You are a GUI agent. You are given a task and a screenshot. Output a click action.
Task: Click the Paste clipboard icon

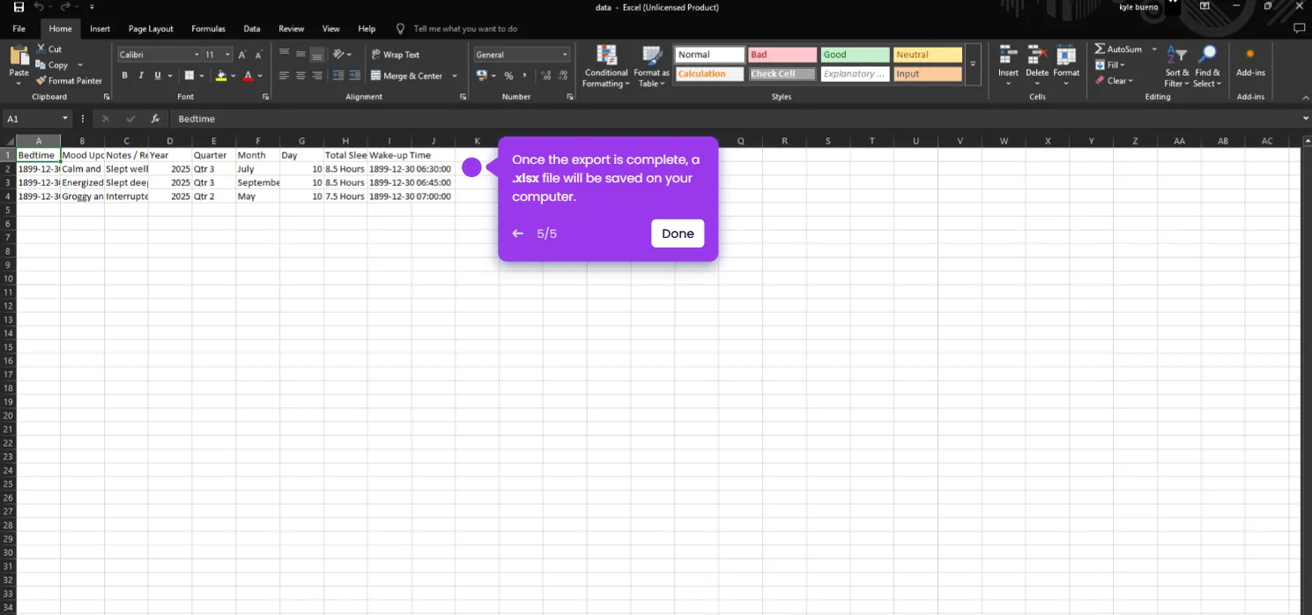(x=19, y=57)
